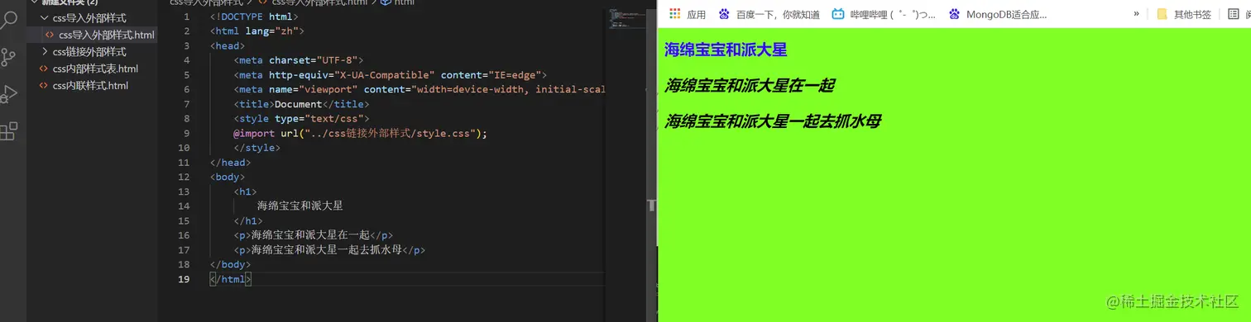Click the closing </h1> tag
This screenshot has width=1251, height=322.
click(x=248, y=220)
